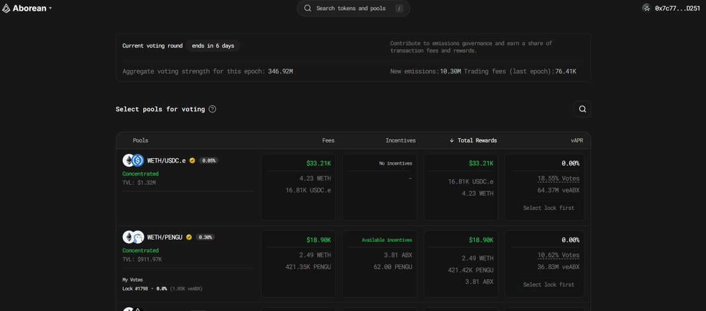Click TVL: $911.97K text
The image size is (706, 311).
click(142, 259)
